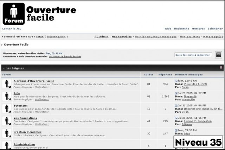
Task: Open A propos d'Ouverture Facile forum
Action: 34,81
